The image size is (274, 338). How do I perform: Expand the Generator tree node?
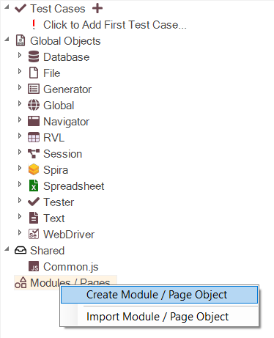tap(20, 87)
